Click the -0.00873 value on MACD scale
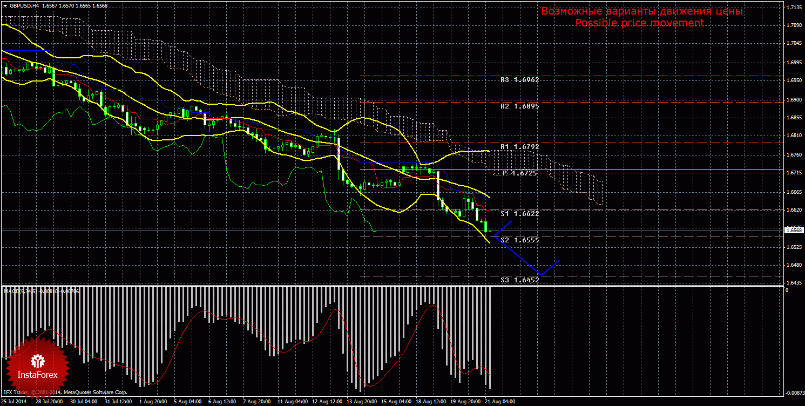This screenshot has height=406, width=805. [794, 393]
